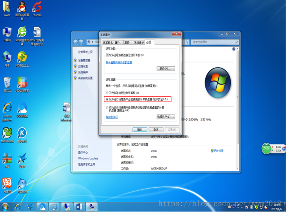Open the Foxmail desktop shortcut
286x212 pixels.
coord(37,9)
